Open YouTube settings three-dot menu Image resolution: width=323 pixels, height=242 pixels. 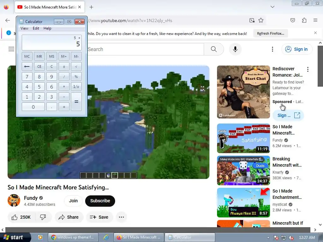coord(272,49)
